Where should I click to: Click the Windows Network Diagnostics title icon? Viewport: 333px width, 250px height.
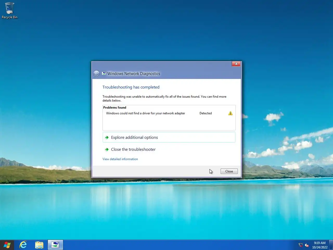tap(104, 73)
